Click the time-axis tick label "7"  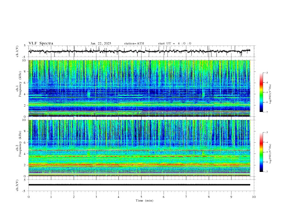pyautogui.click(x=186, y=197)
